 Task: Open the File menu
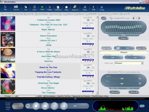click(5, 8)
